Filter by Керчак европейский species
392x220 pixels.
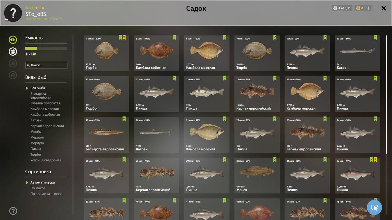[47, 126]
